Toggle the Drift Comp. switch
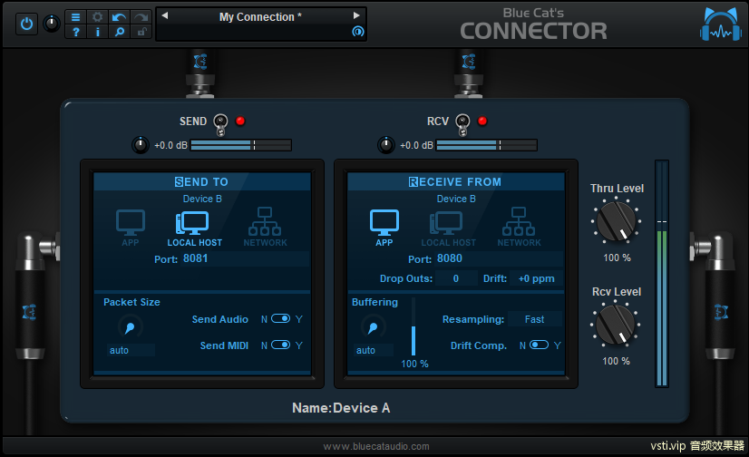The width and height of the screenshot is (749, 457). point(539,345)
